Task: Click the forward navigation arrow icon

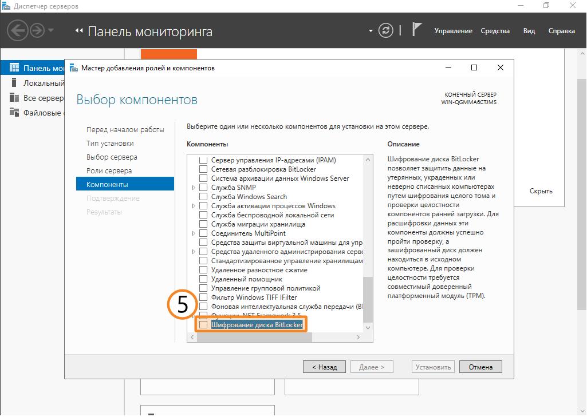Action: pos(38,30)
